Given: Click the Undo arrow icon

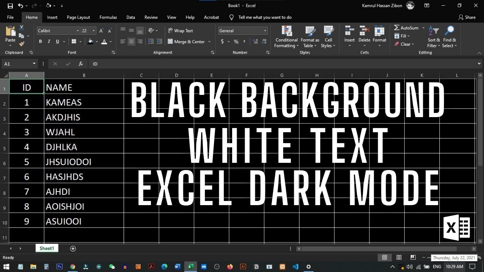Looking at the screenshot, I should (x=20, y=6).
